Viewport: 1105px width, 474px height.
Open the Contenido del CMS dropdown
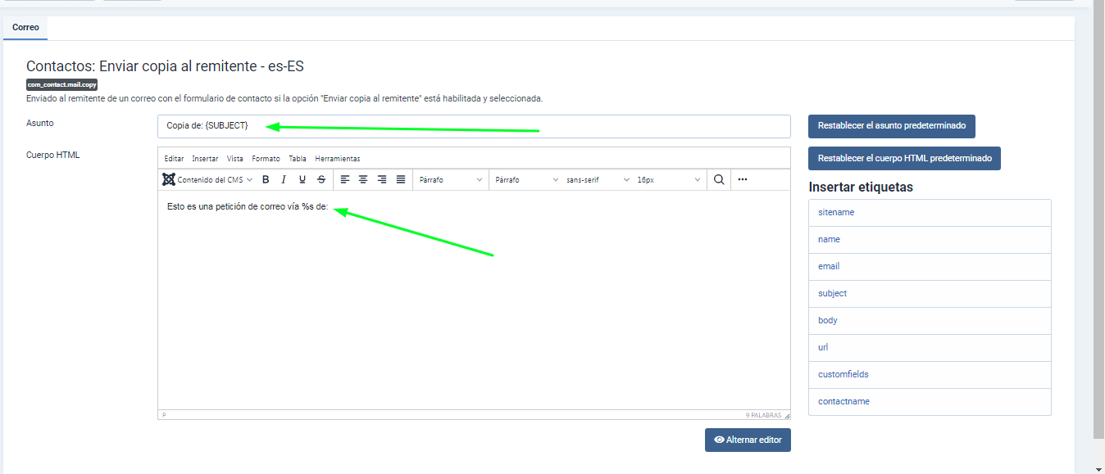coord(209,179)
